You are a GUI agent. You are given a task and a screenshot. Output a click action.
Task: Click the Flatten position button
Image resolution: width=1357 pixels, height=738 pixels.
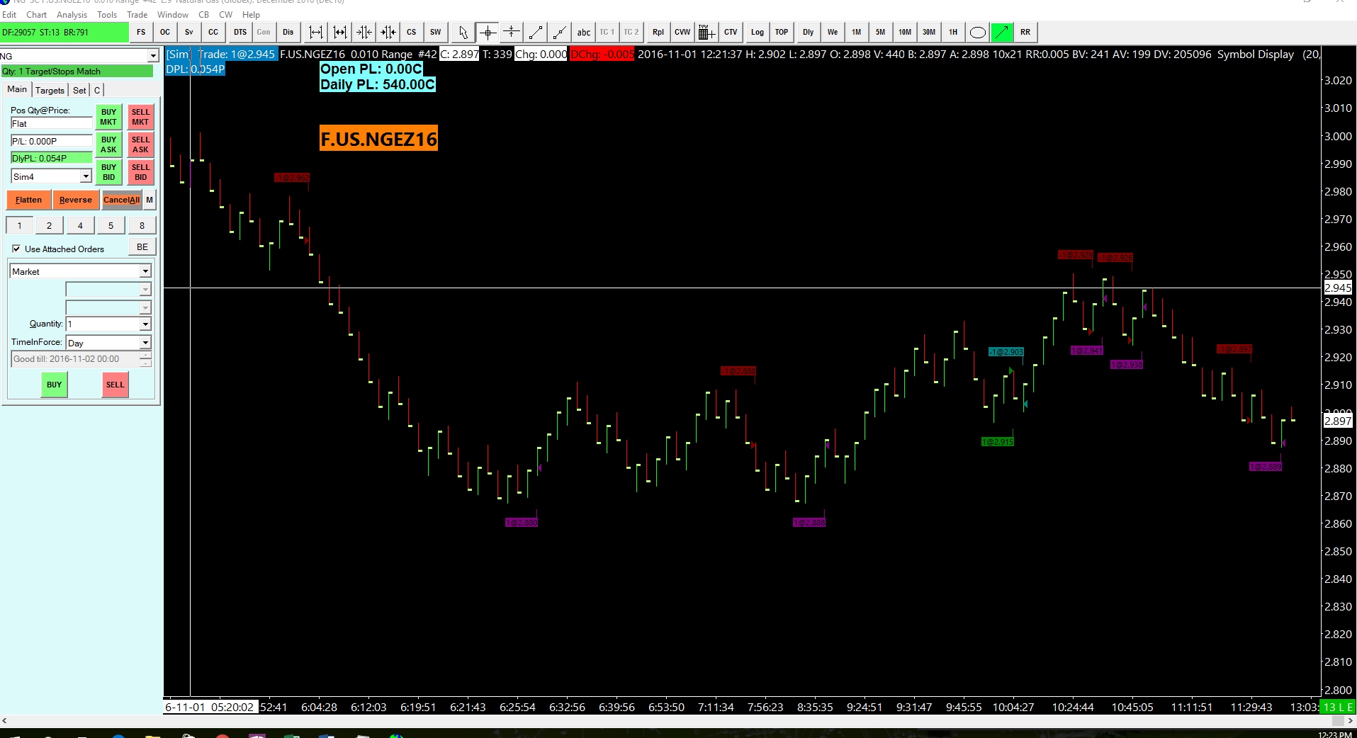click(28, 200)
